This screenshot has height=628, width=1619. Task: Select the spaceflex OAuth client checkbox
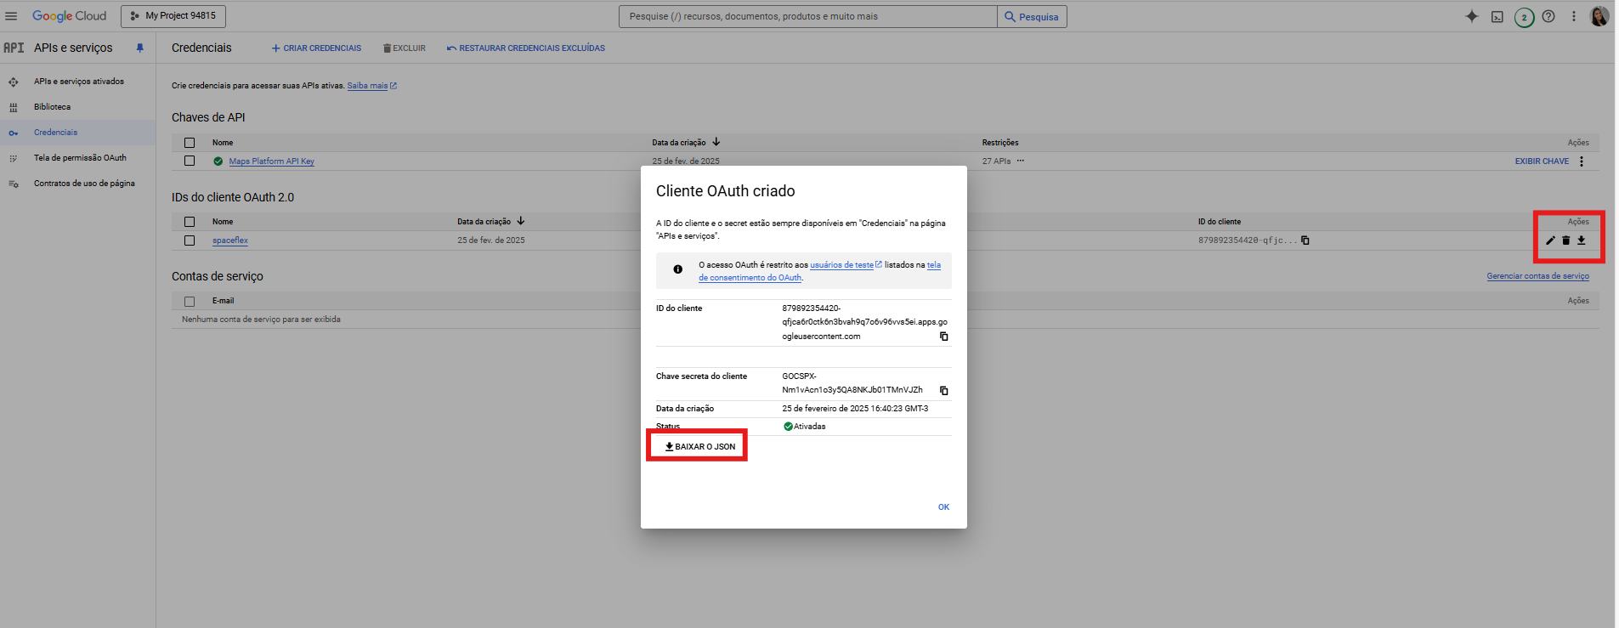tap(190, 240)
